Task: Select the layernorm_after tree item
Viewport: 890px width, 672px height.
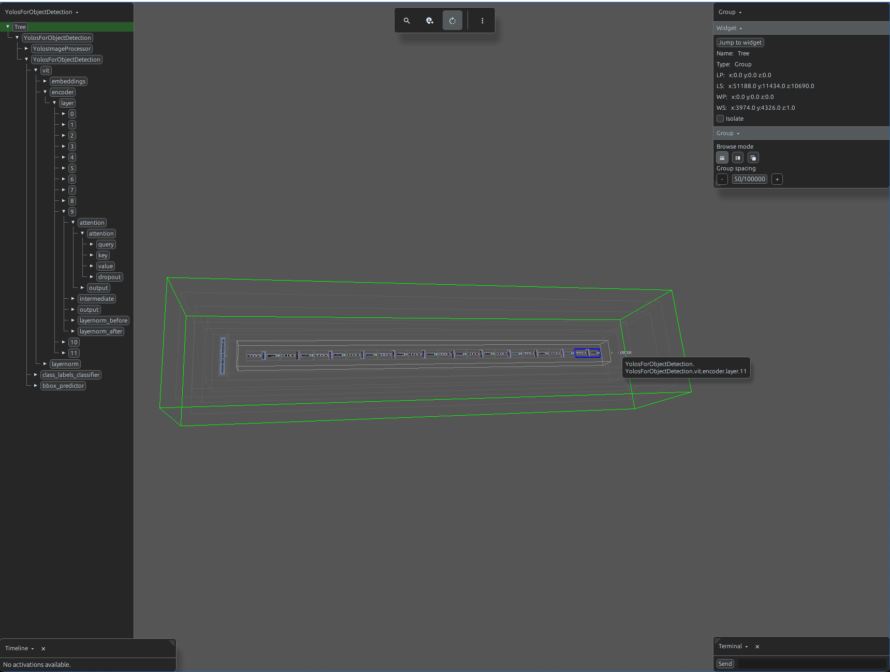Action: click(101, 331)
